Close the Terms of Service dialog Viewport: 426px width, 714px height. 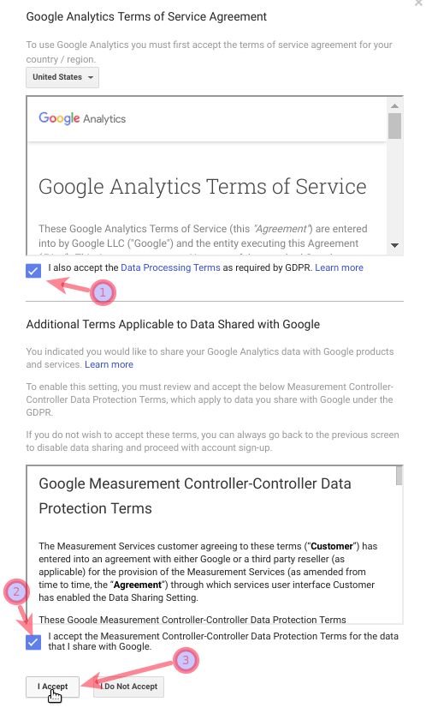[418, 3]
